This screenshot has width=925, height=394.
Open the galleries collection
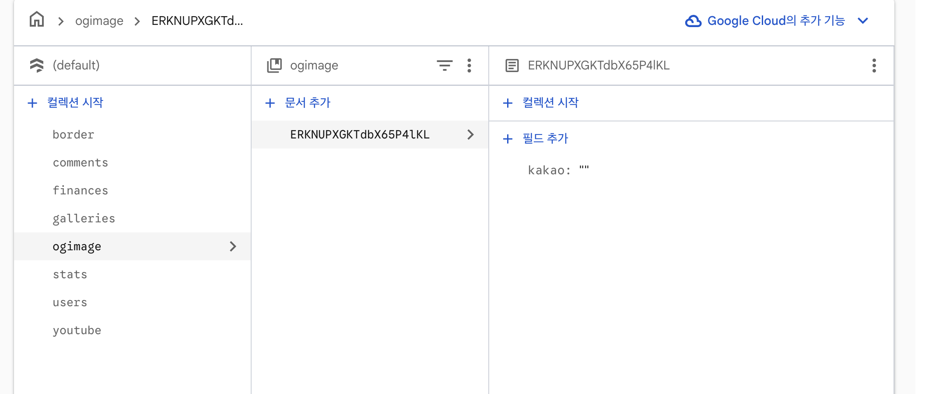tap(84, 218)
